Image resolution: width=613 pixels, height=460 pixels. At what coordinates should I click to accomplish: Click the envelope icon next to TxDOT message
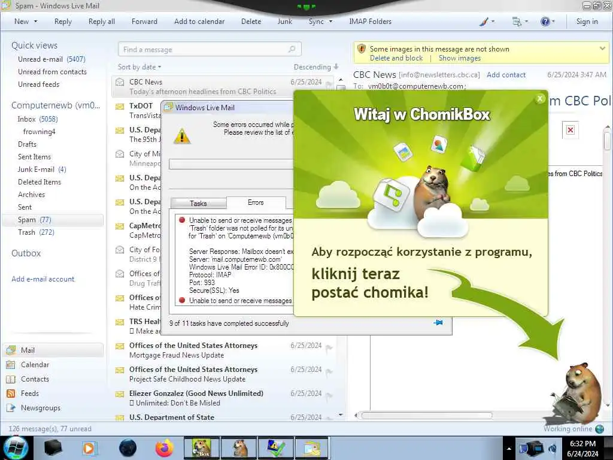coord(120,106)
